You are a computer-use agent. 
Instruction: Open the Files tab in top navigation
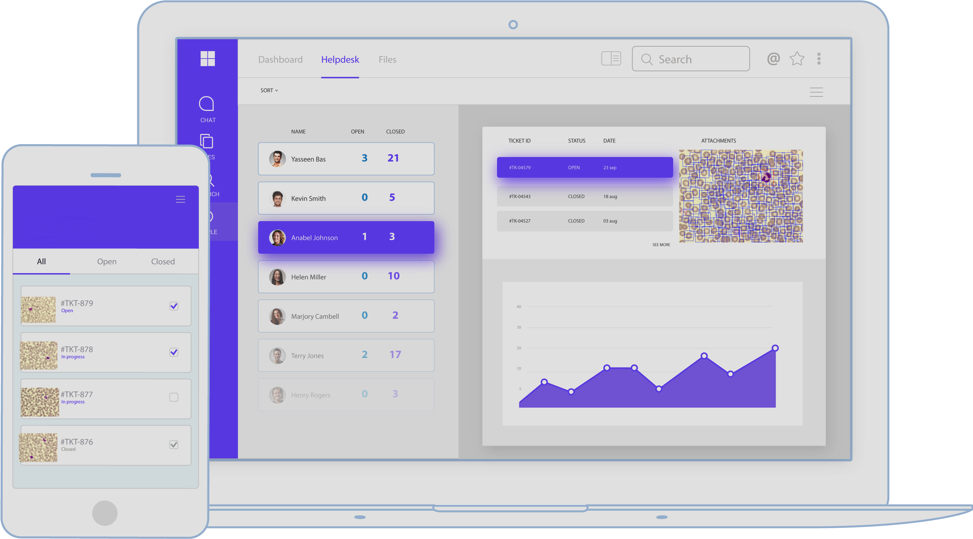tap(387, 60)
